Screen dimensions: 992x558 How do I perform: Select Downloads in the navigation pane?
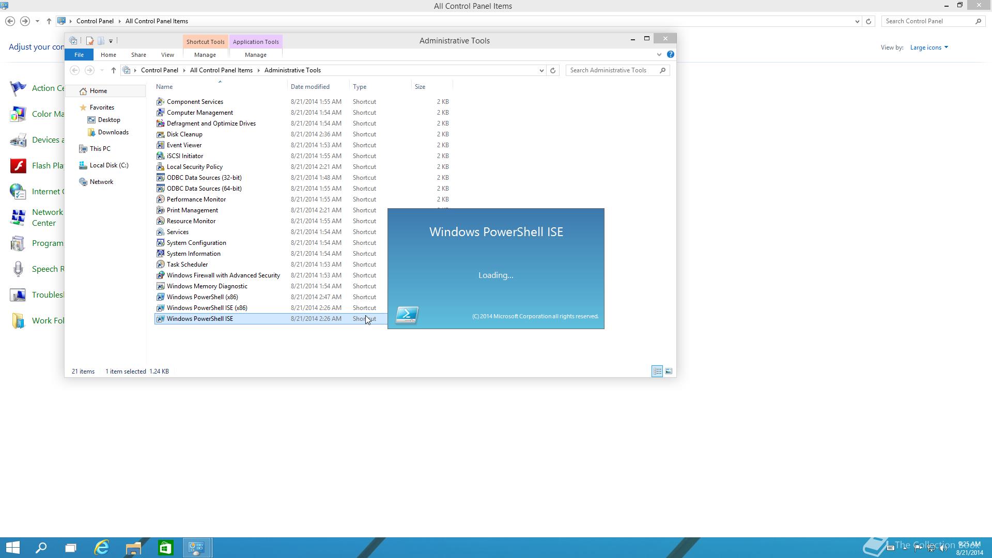(x=113, y=132)
